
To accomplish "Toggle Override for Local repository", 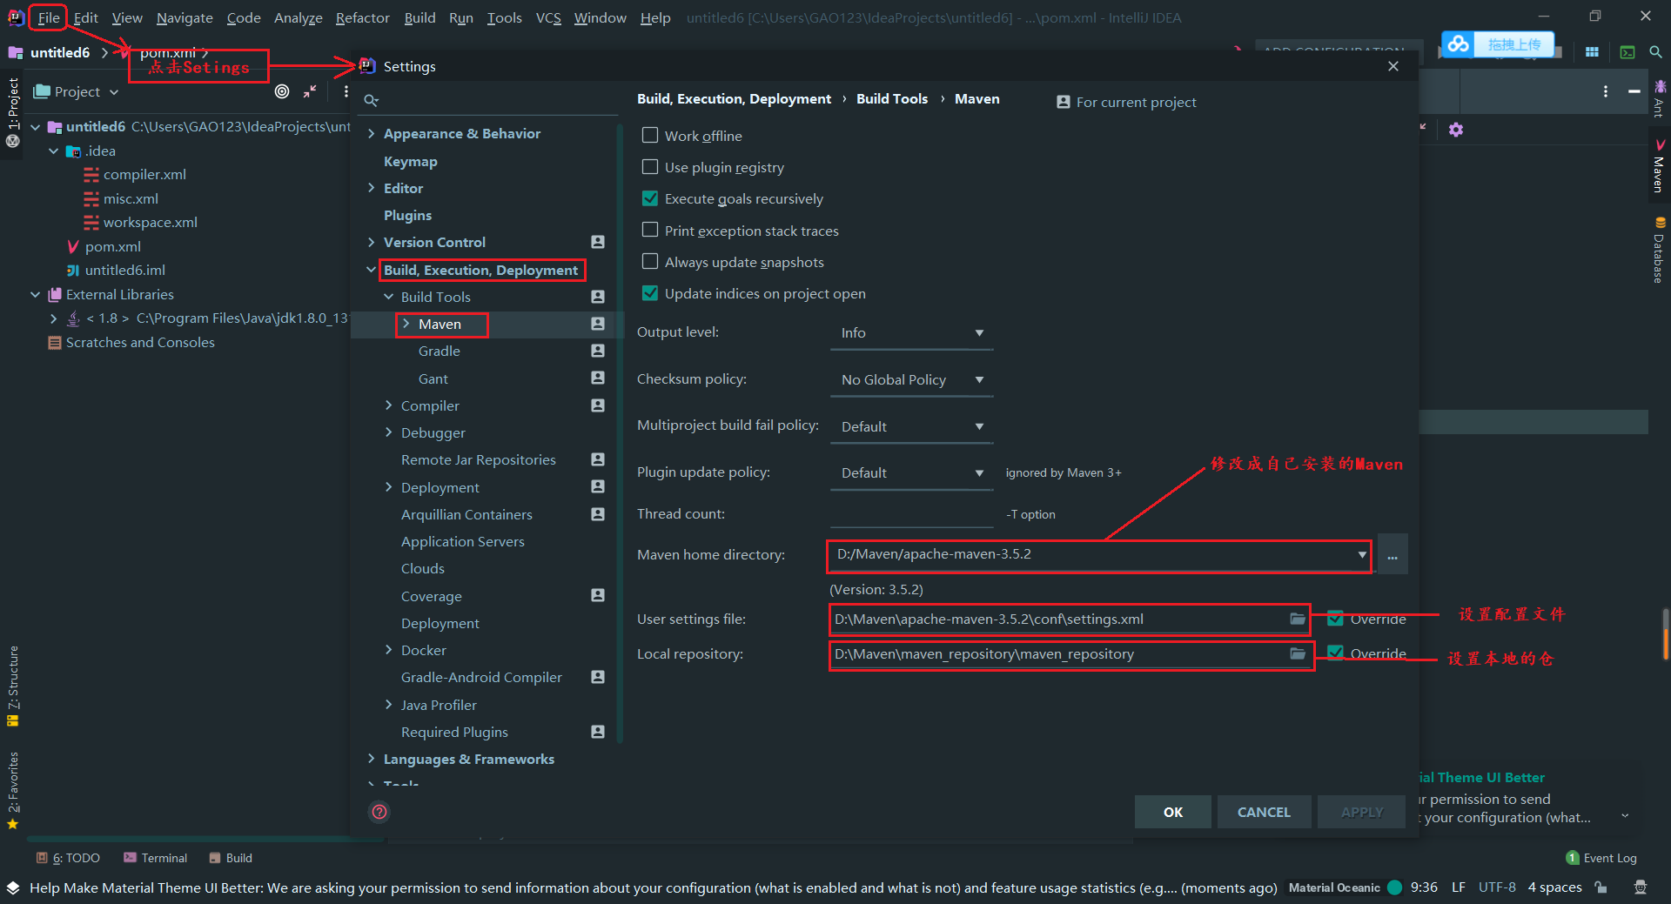I will tap(1335, 653).
